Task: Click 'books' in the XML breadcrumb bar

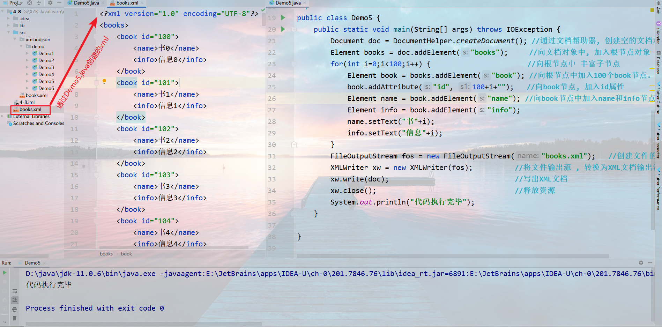Action: (106, 254)
